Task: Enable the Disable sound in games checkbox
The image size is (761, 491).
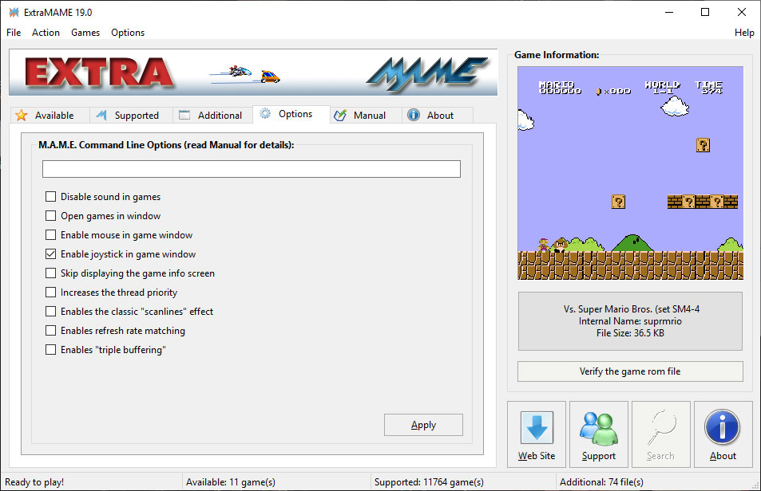Action: (51, 197)
